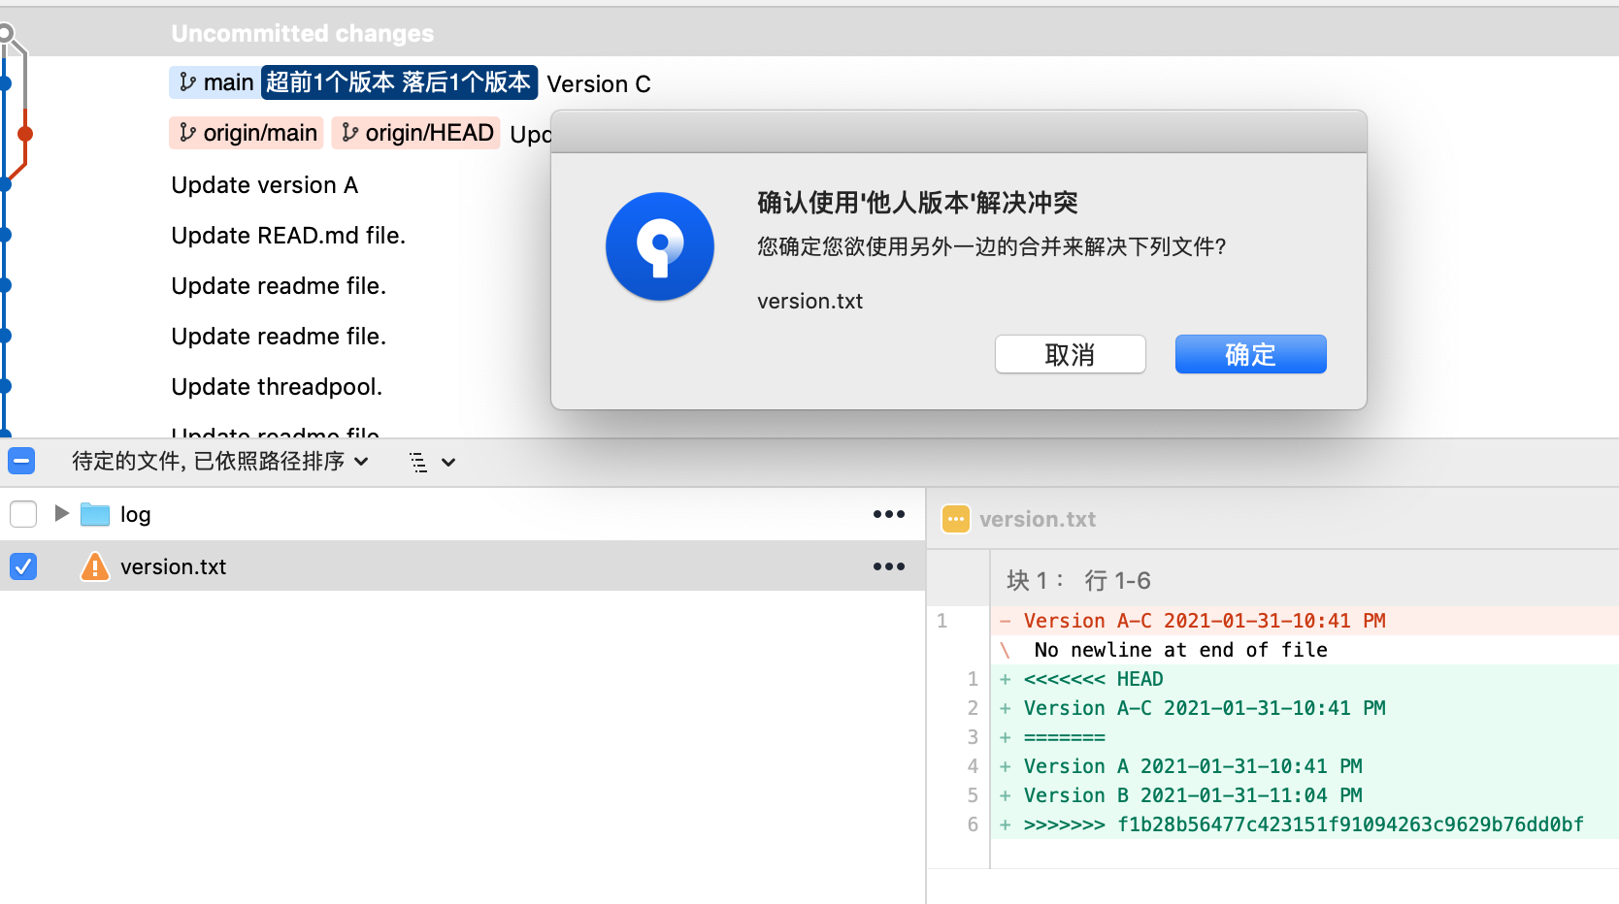Click the origin/main branch tag
The height and width of the screenshot is (904, 1619).
[x=248, y=133]
